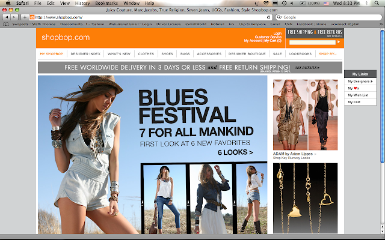The image size is (385, 240).
Task: Click the battery status indicator
Action: [x=310, y=3]
